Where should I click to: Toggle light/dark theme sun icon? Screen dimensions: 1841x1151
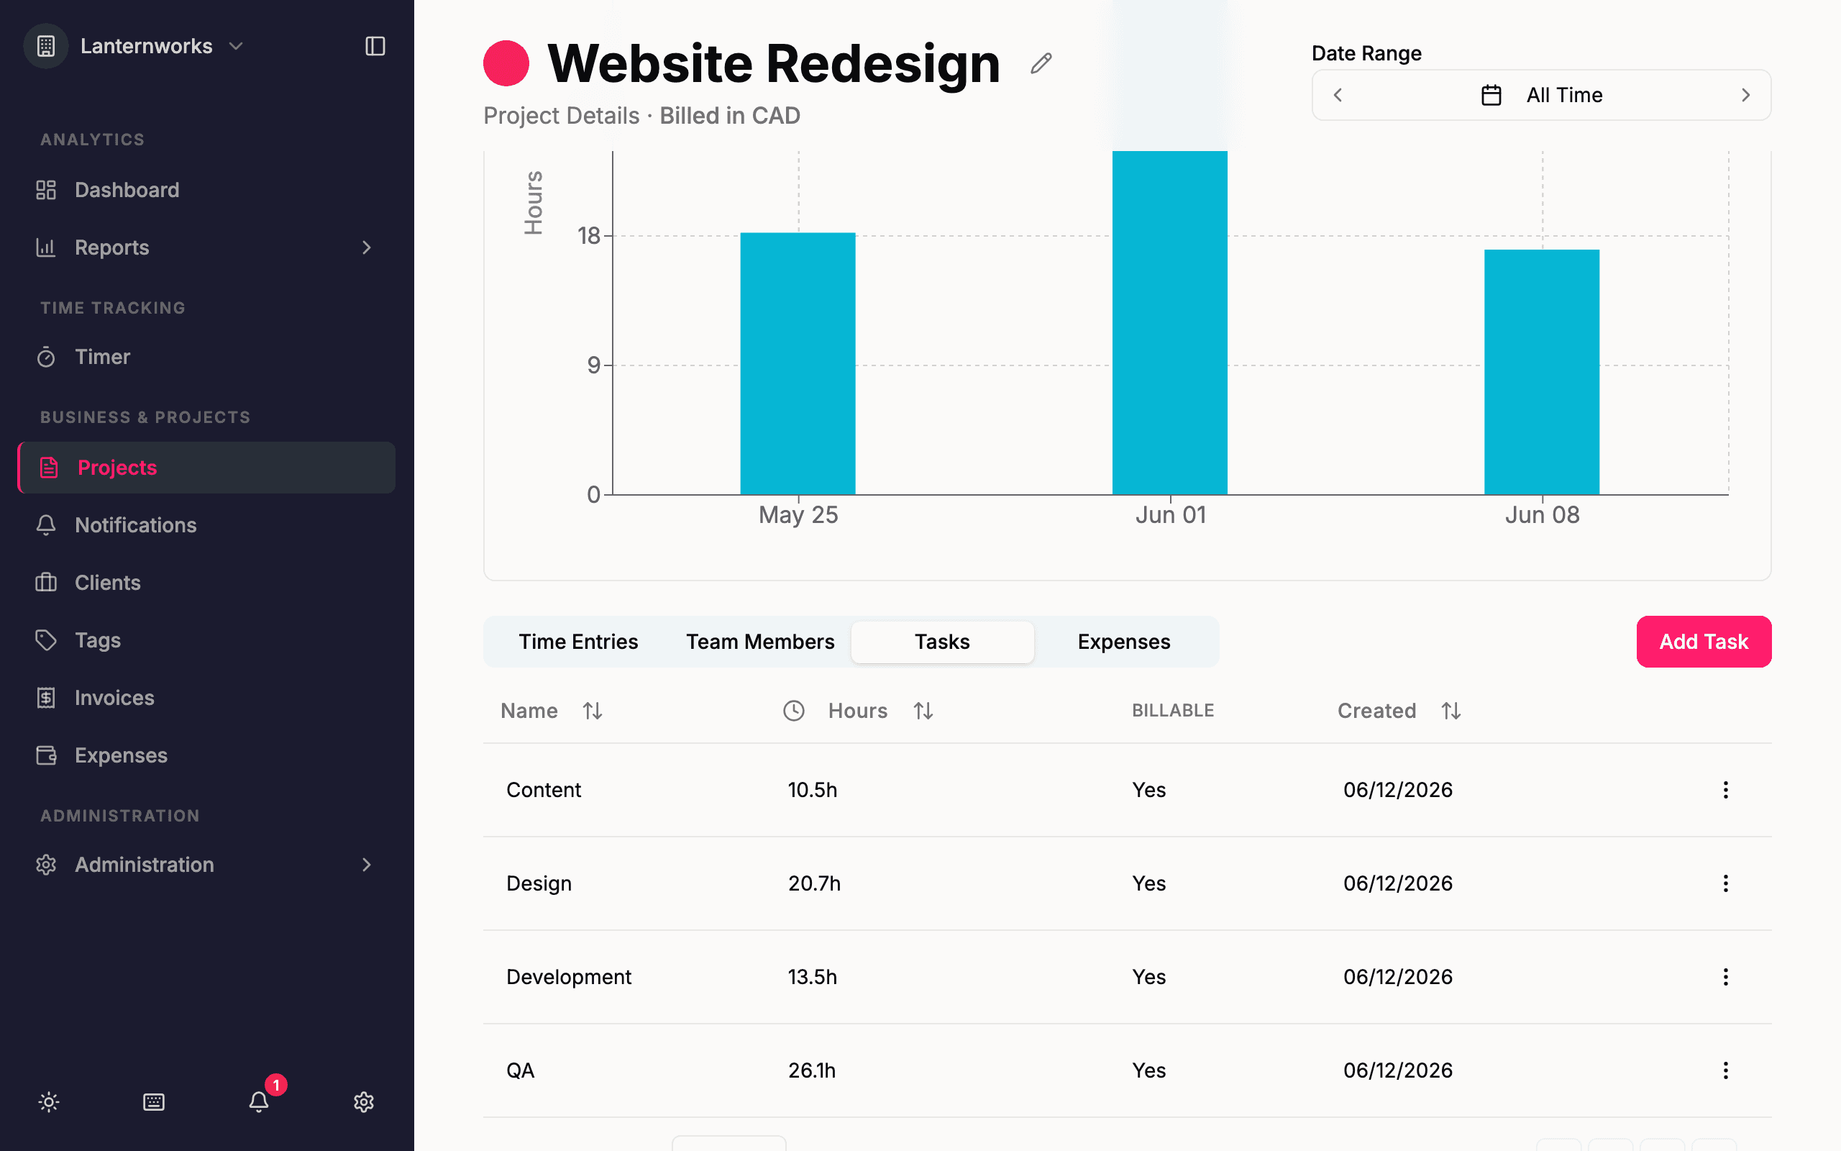coord(49,1102)
